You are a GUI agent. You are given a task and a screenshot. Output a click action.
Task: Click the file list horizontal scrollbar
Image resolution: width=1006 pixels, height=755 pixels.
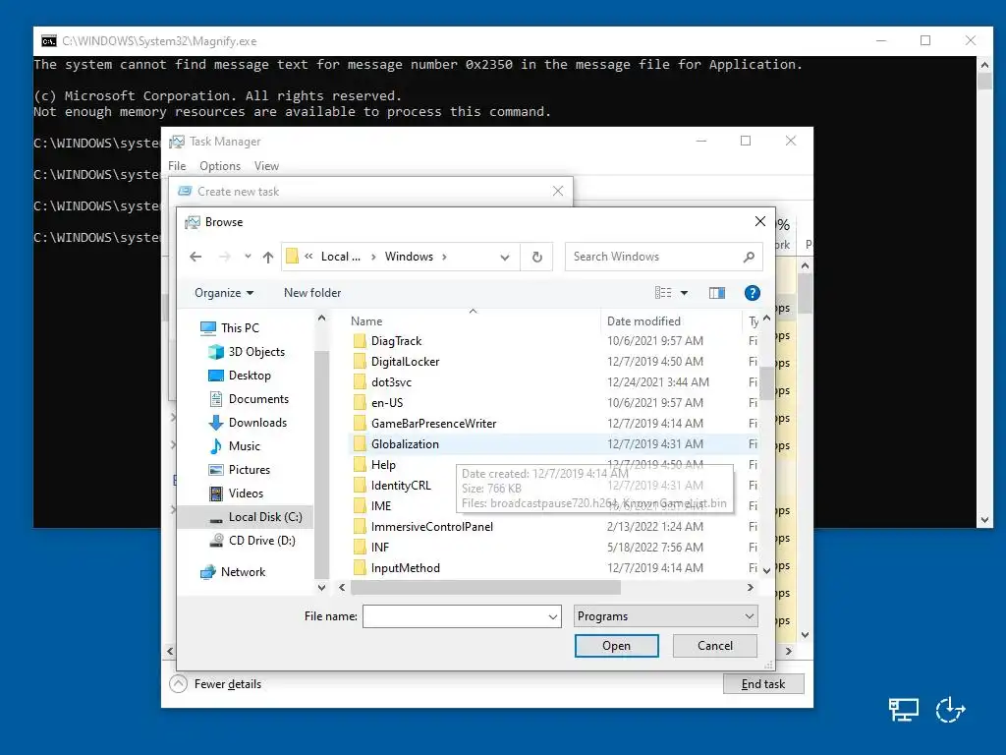tap(485, 588)
